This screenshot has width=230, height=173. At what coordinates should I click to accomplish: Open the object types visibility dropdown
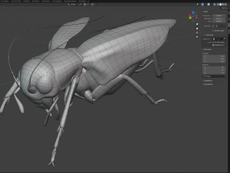coord(198,4)
